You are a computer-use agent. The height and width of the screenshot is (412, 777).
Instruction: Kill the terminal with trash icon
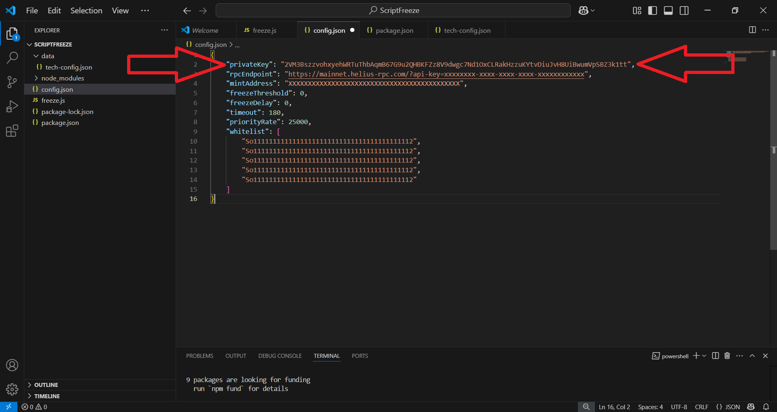[x=727, y=356]
